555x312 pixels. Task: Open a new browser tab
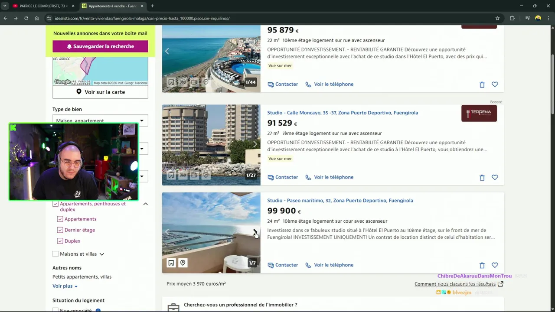152,6
